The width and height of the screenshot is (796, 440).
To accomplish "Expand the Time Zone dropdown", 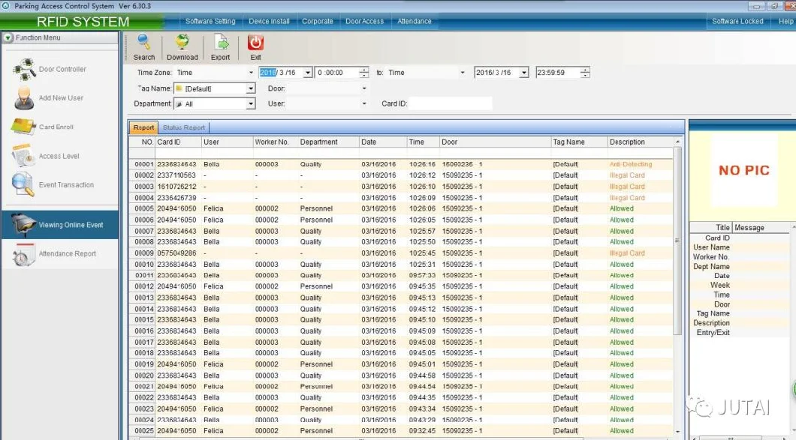I will [251, 73].
